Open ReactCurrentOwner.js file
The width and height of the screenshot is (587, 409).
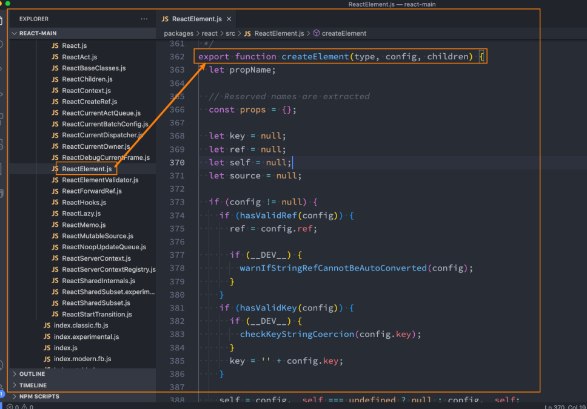[x=96, y=146]
